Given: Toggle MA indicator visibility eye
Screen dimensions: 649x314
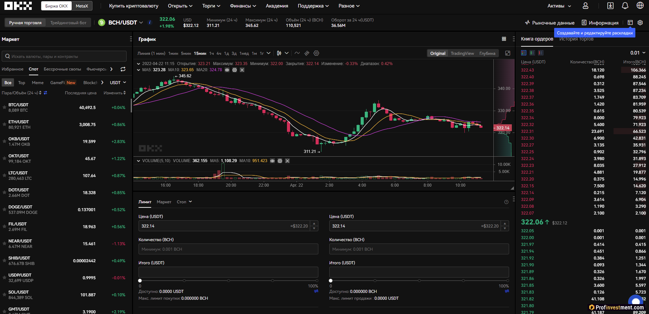Looking at the screenshot, I should click(227, 70).
